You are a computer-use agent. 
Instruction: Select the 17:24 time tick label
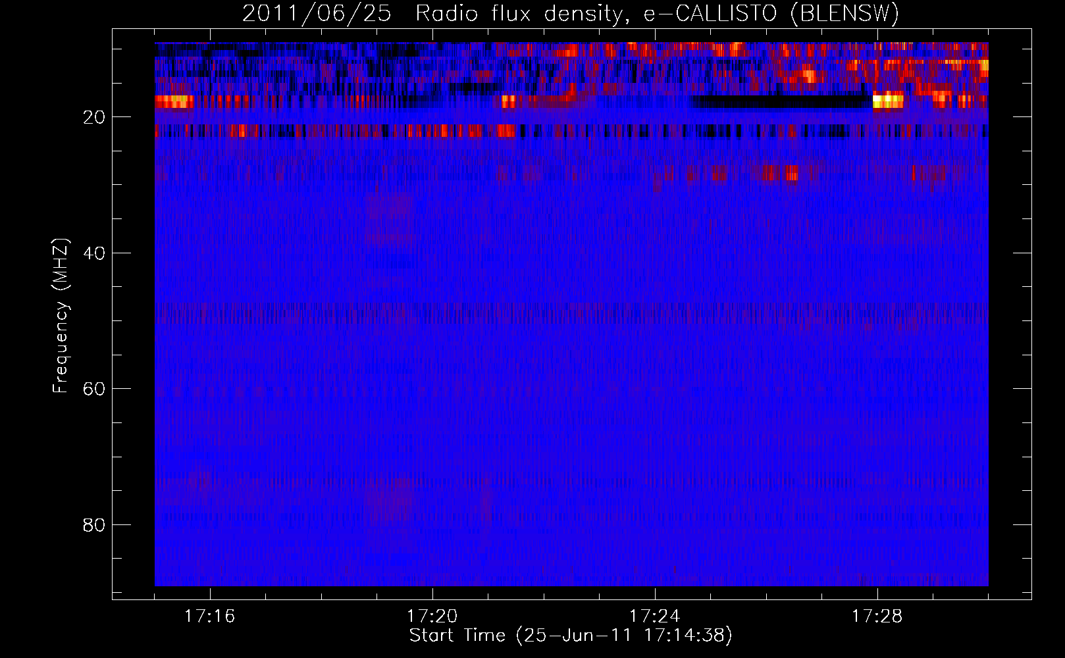[x=654, y=617]
